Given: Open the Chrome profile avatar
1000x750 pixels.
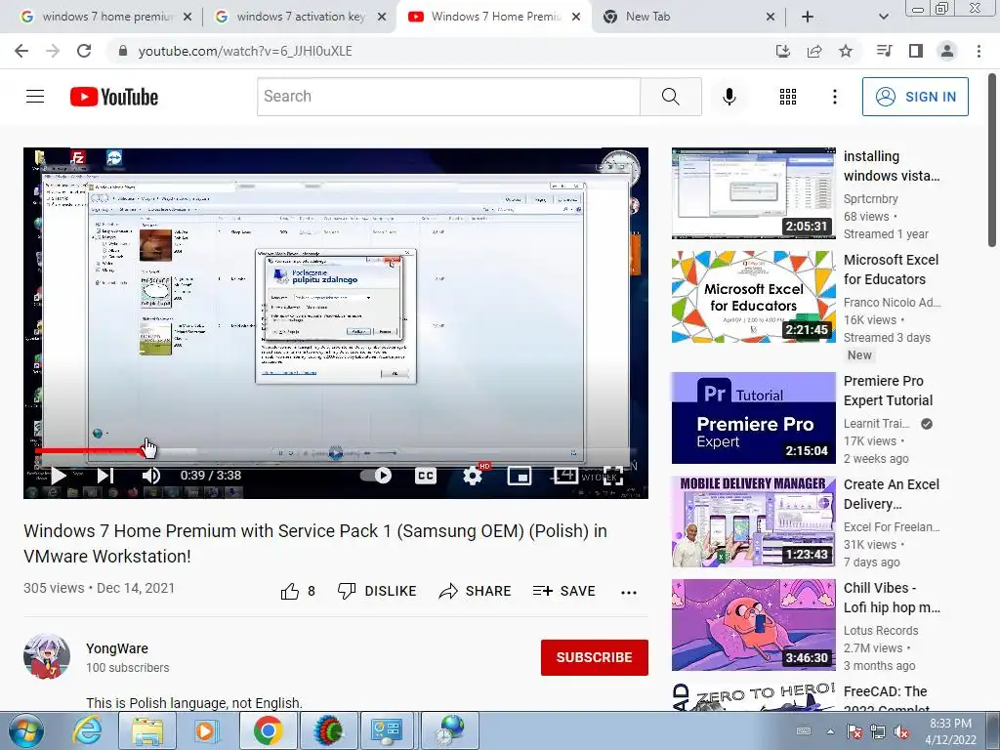Looking at the screenshot, I should pyautogui.click(x=947, y=51).
